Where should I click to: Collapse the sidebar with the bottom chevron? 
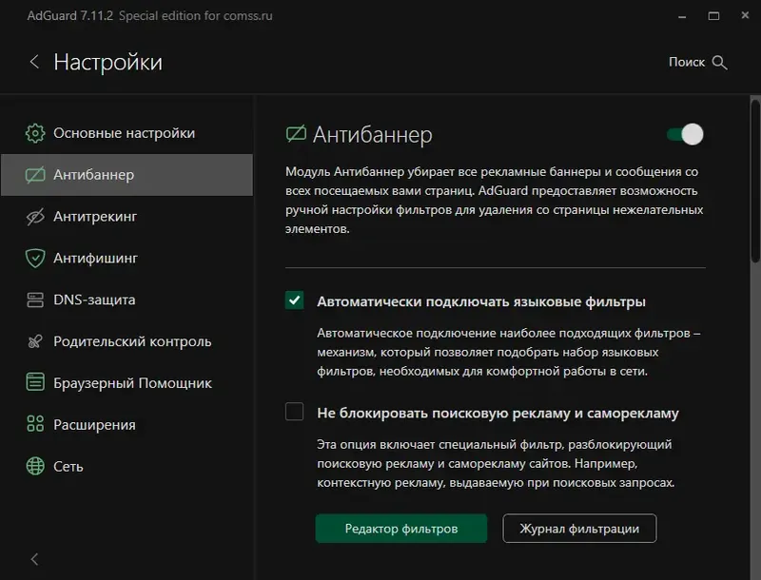tap(34, 559)
